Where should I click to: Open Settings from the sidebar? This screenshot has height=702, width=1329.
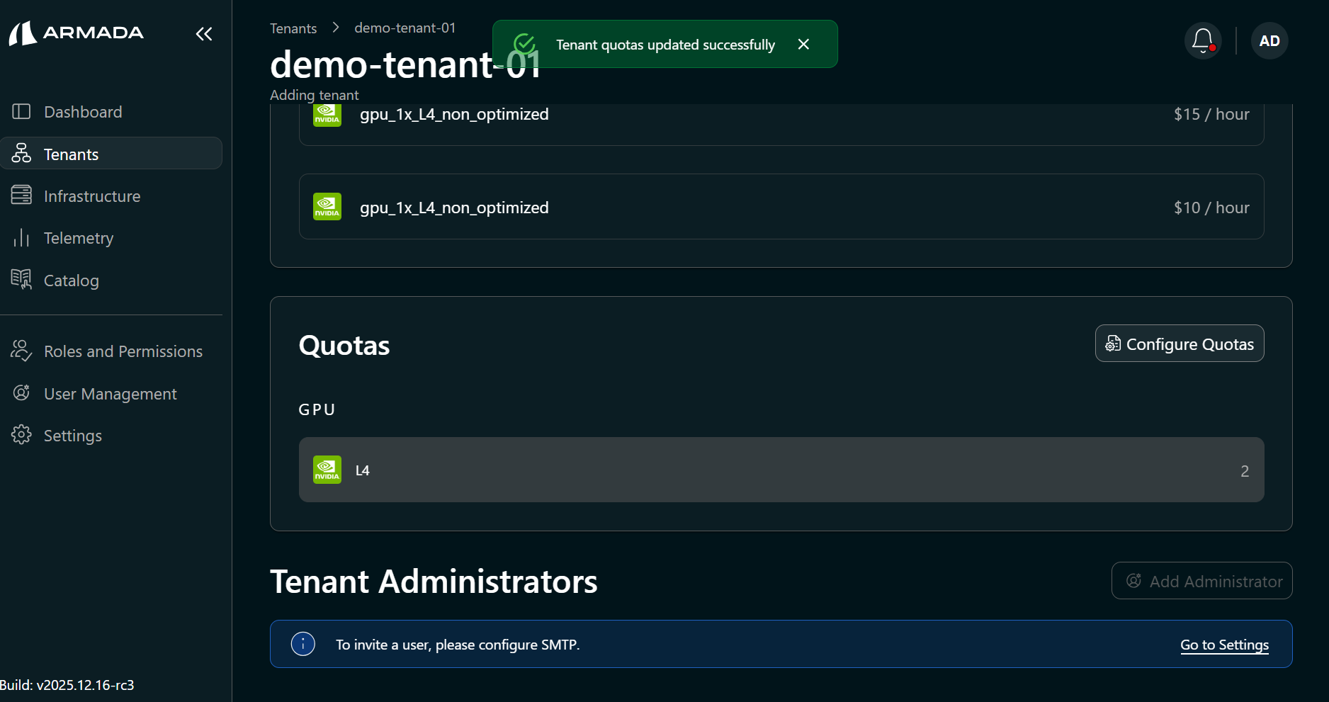click(72, 436)
